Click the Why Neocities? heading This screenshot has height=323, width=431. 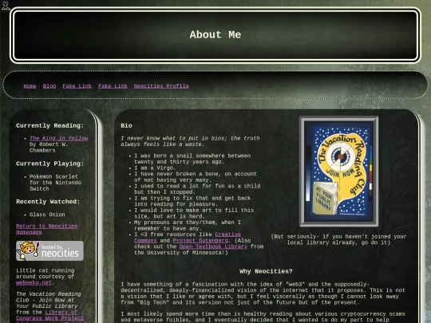click(266, 271)
